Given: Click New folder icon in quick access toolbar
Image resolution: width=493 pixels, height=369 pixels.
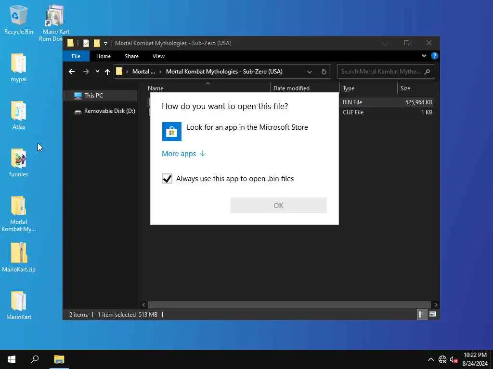Looking at the screenshot, I should 97,43.
